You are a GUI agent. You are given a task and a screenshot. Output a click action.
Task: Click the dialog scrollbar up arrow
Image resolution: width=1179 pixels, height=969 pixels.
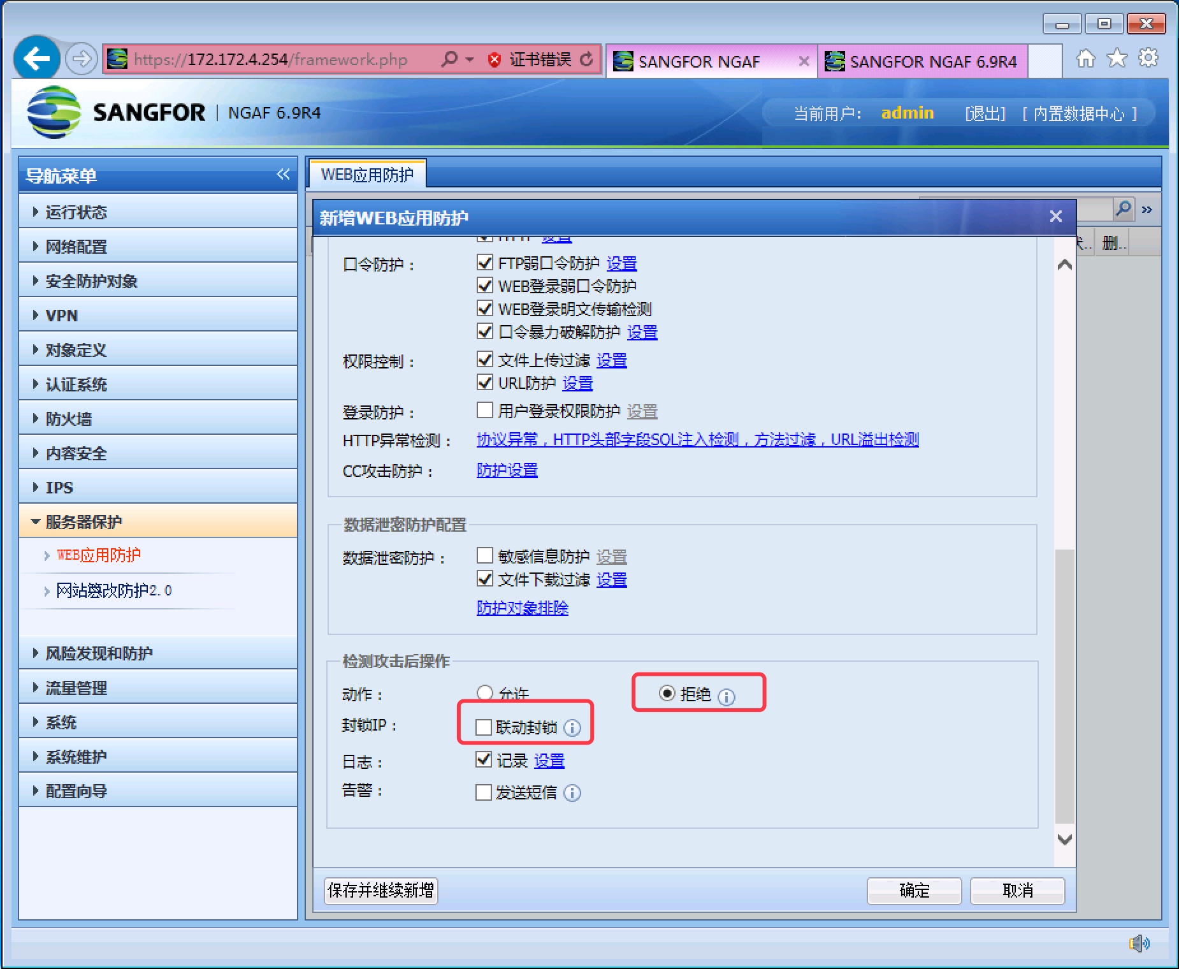[1064, 265]
